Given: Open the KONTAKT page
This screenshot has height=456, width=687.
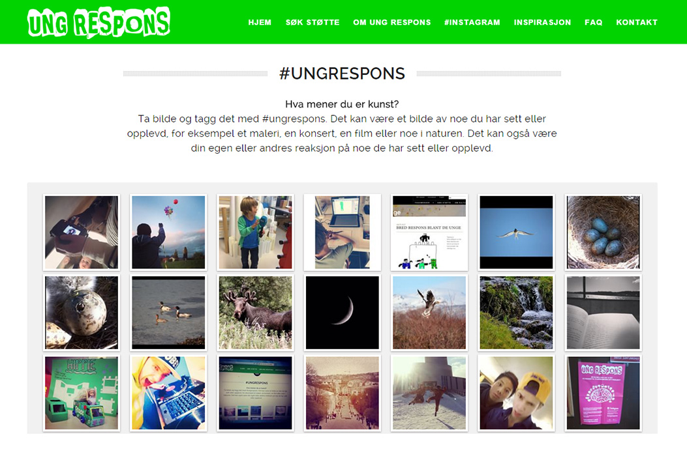Looking at the screenshot, I should tap(637, 22).
